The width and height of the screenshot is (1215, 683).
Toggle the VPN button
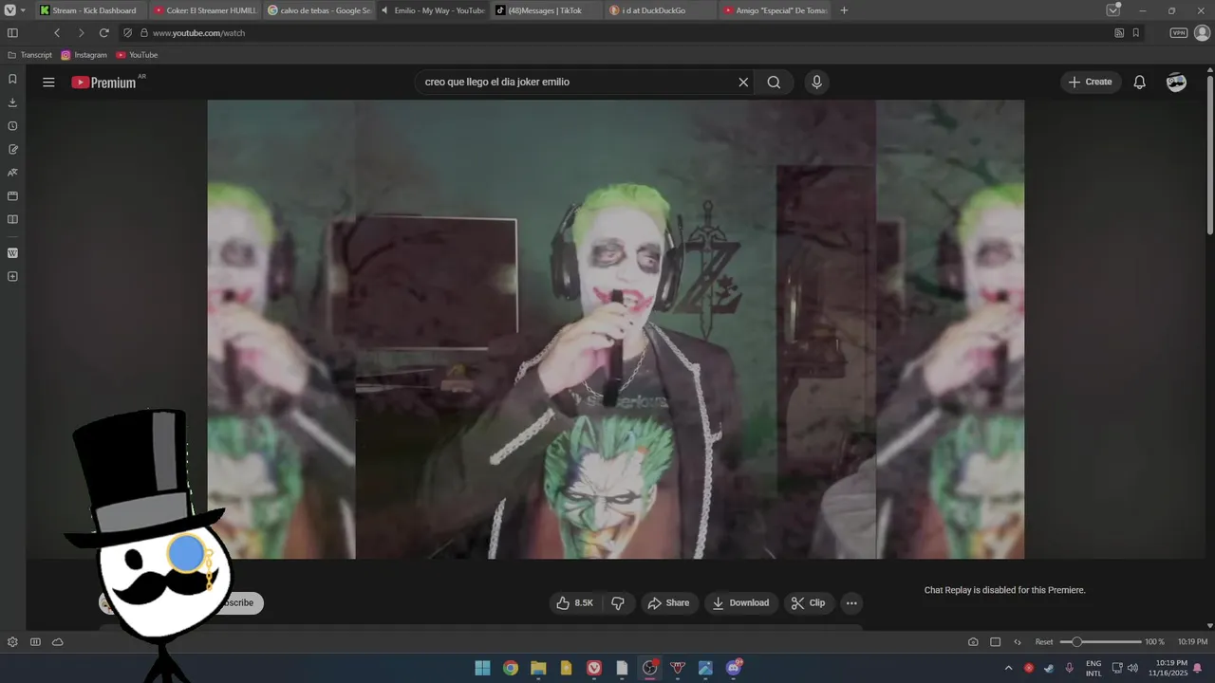coord(1178,32)
